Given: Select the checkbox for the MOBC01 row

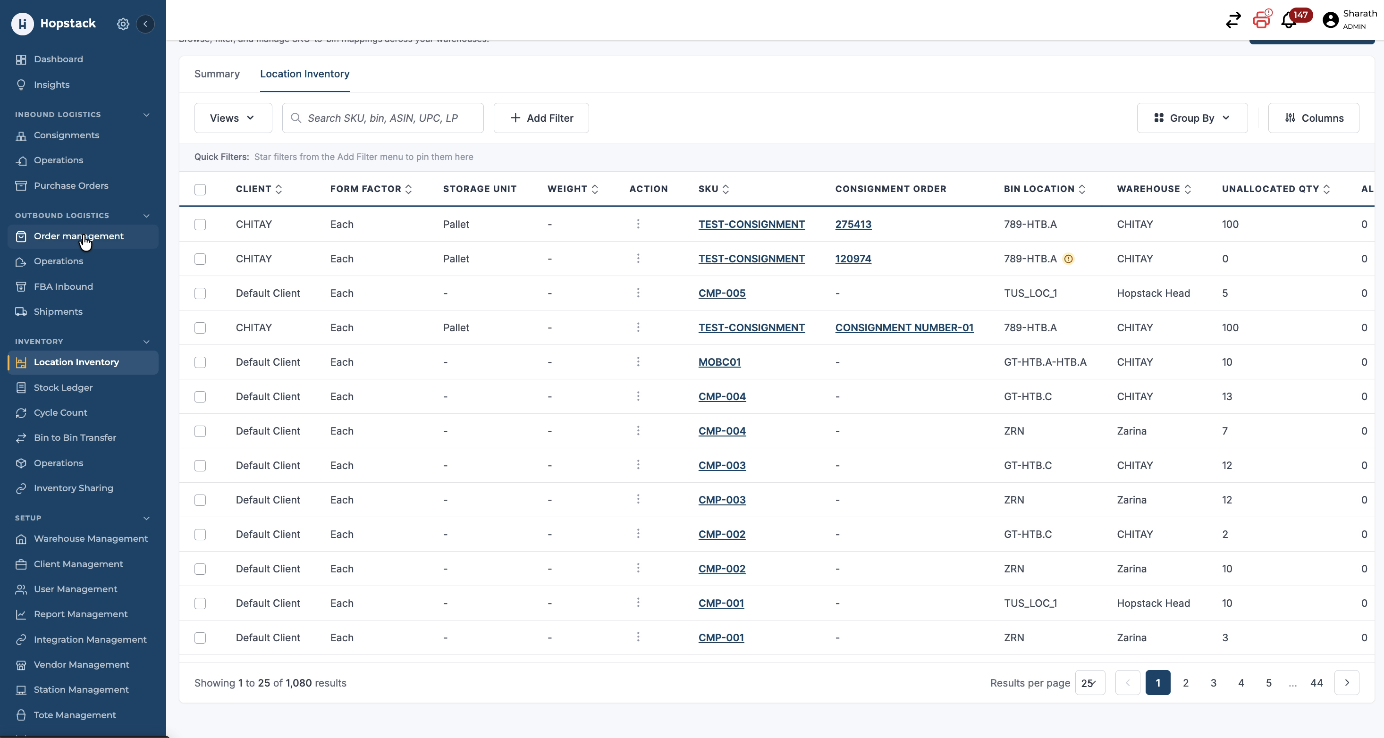Looking at the screenshot, I should (200, 362).
